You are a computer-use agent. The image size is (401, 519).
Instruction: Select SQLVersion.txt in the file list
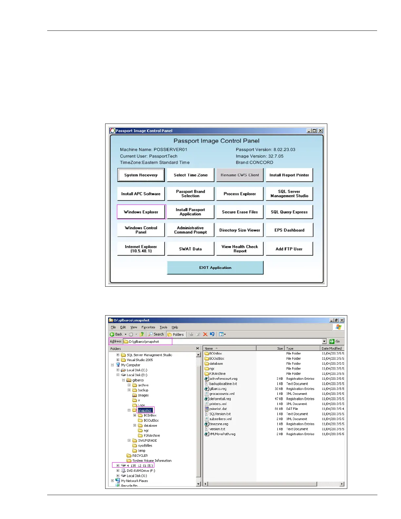coord(220,414)
